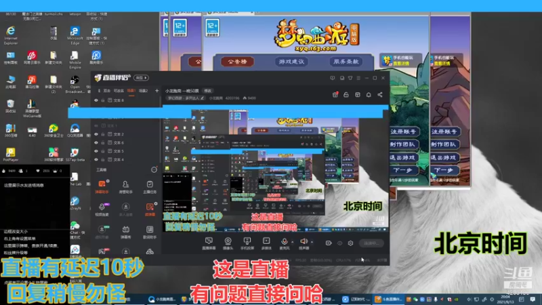Toggle visibility eye of 文本 2 layer
The width and height of the screenshot is (542, 305).
(96, 134)
